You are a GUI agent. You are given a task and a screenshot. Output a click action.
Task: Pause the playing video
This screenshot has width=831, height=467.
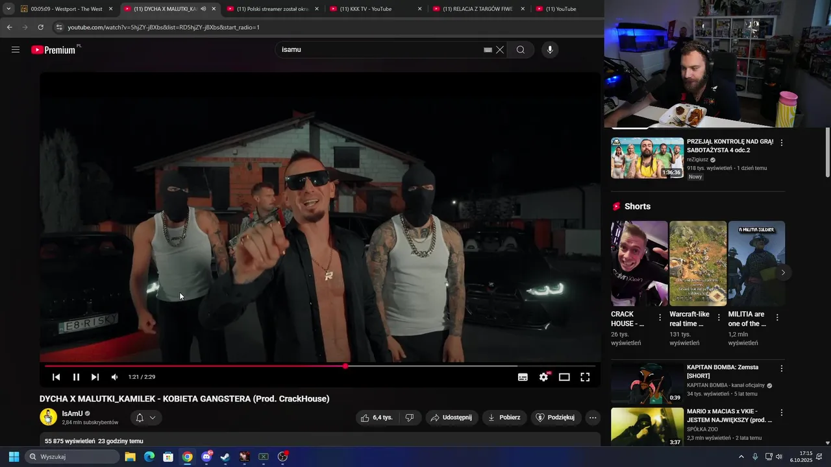(x=76, y=377)
